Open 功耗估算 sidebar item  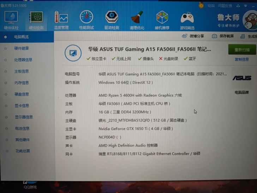(x=23, y=151)
